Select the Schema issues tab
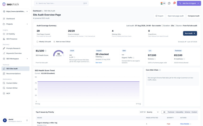This screenshot has height=126, width=203. [x=187, y=112]
